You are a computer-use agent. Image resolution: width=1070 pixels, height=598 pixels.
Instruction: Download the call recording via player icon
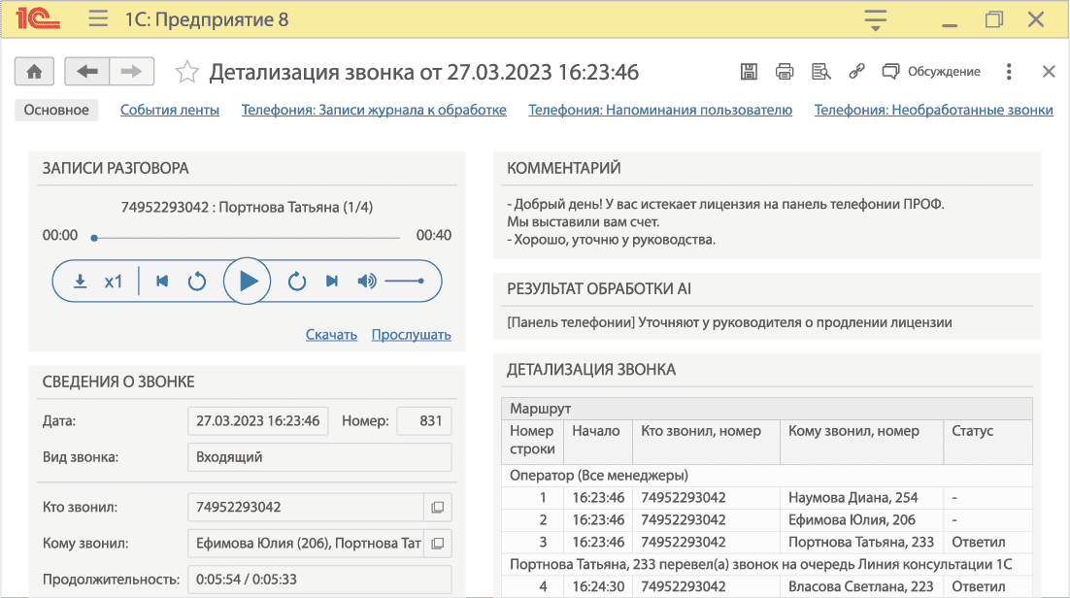(x=81, y=281)
